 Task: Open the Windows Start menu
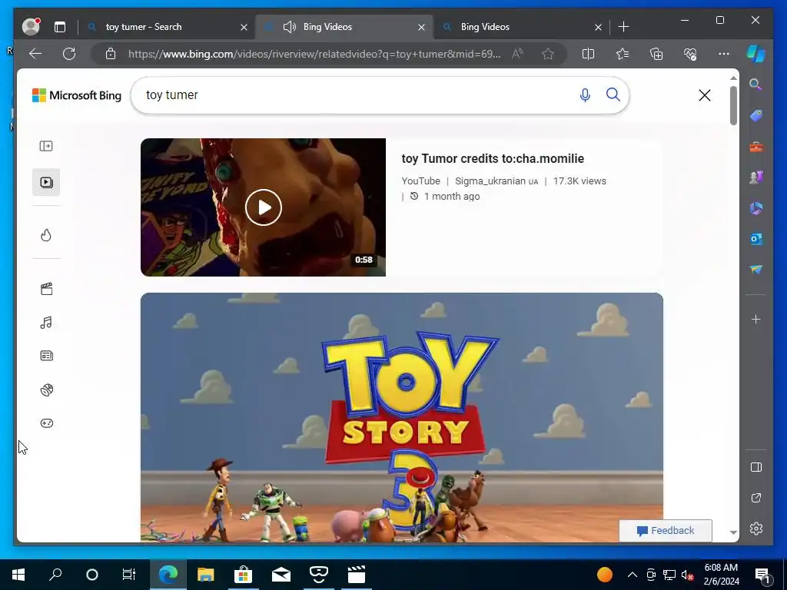pyautogui.click(x=18, y=575)
